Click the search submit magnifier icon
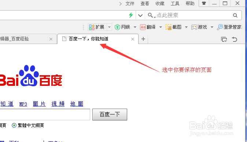The width and height of the screenshot is (247, 142). point(235,15)
